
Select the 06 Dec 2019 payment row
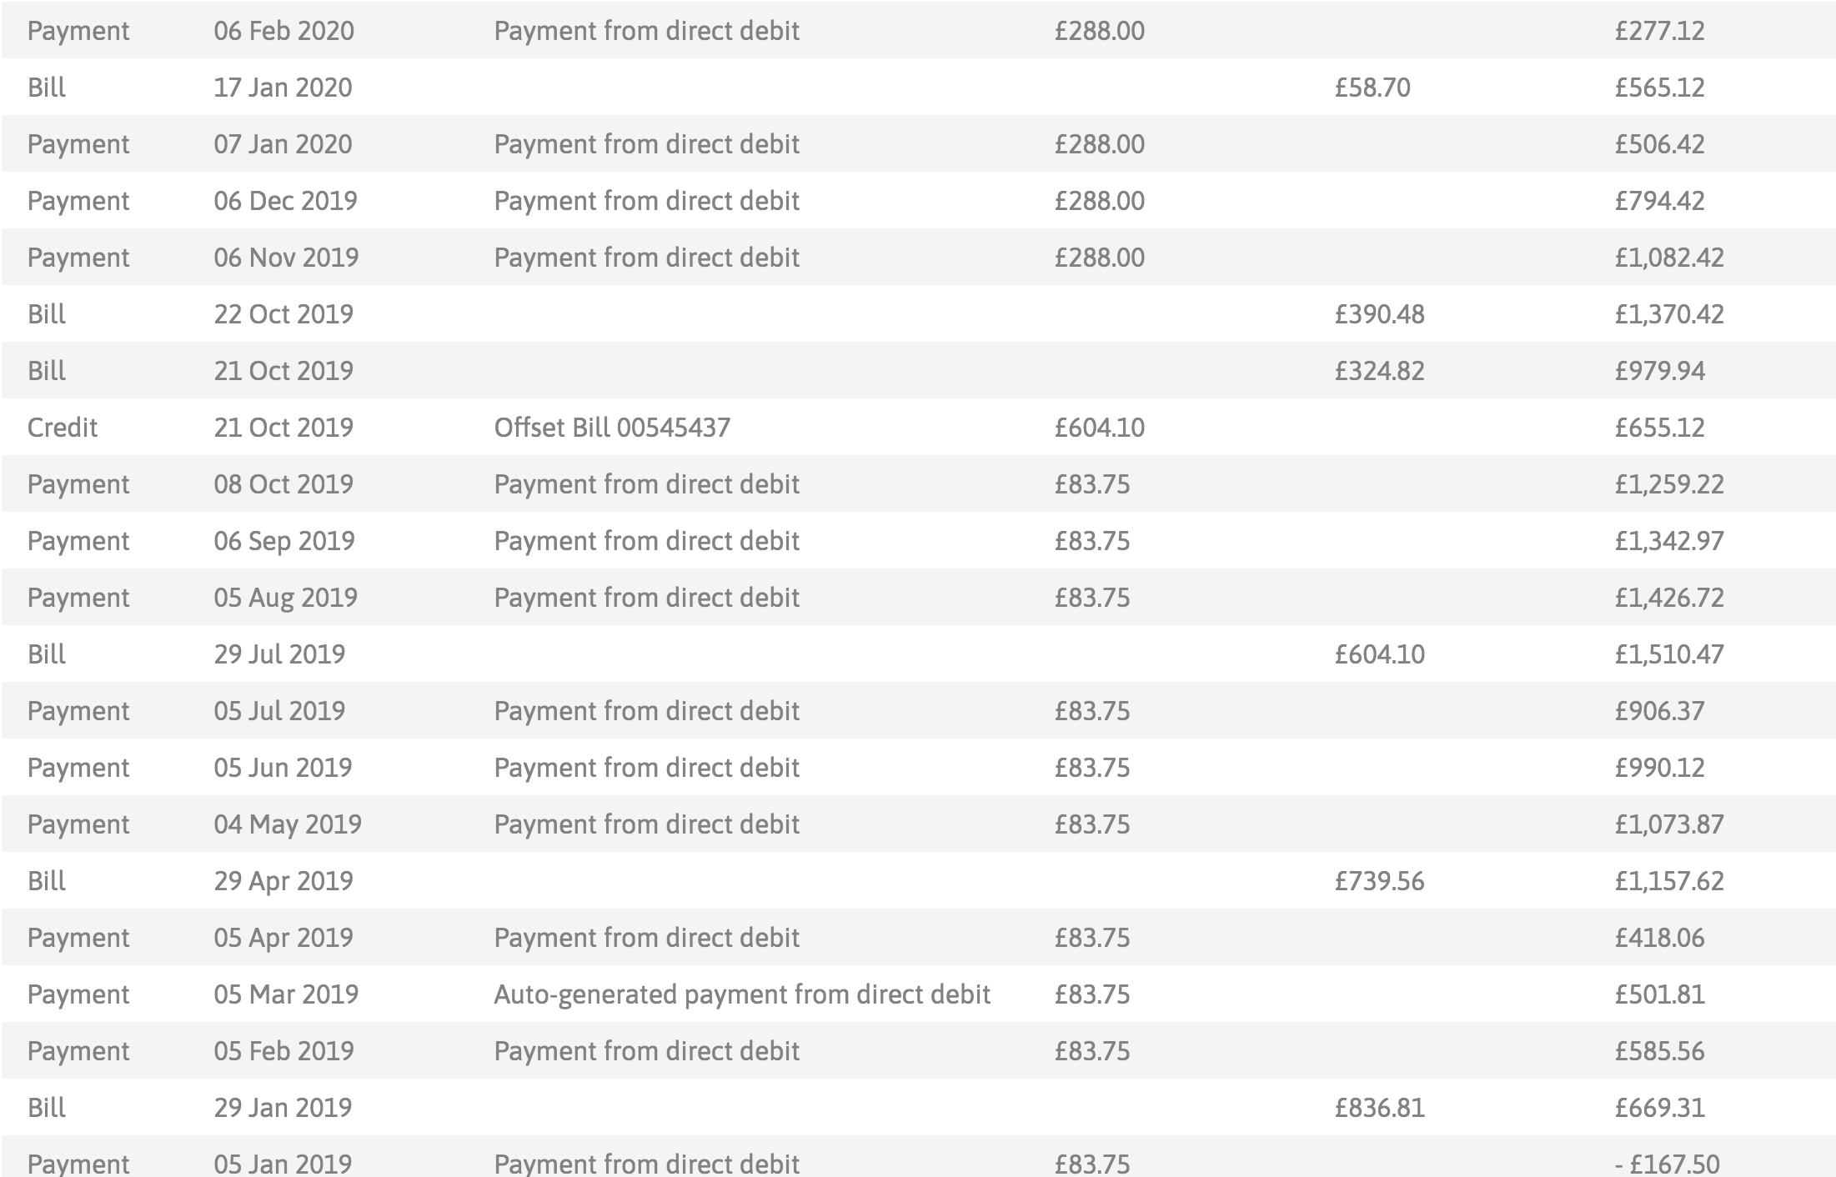coord(918,200)
